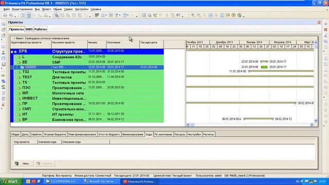
Task: Close the Проекты panel with red X
Action: [x=319, y=22]
